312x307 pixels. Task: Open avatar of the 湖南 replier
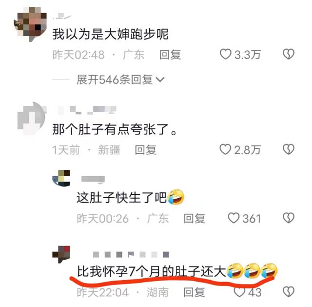tap(61, 254)
